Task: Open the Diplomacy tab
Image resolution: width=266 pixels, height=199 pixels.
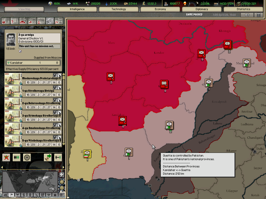Action: click(x=202, y=9)
